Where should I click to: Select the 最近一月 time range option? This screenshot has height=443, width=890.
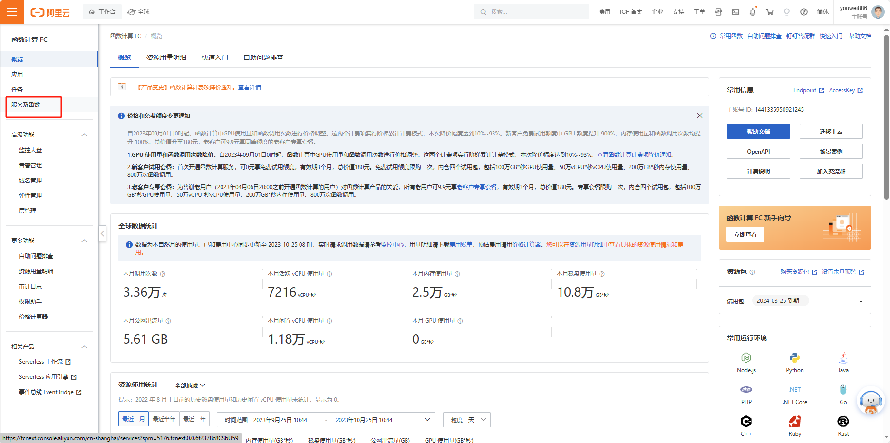coord(133,419)
